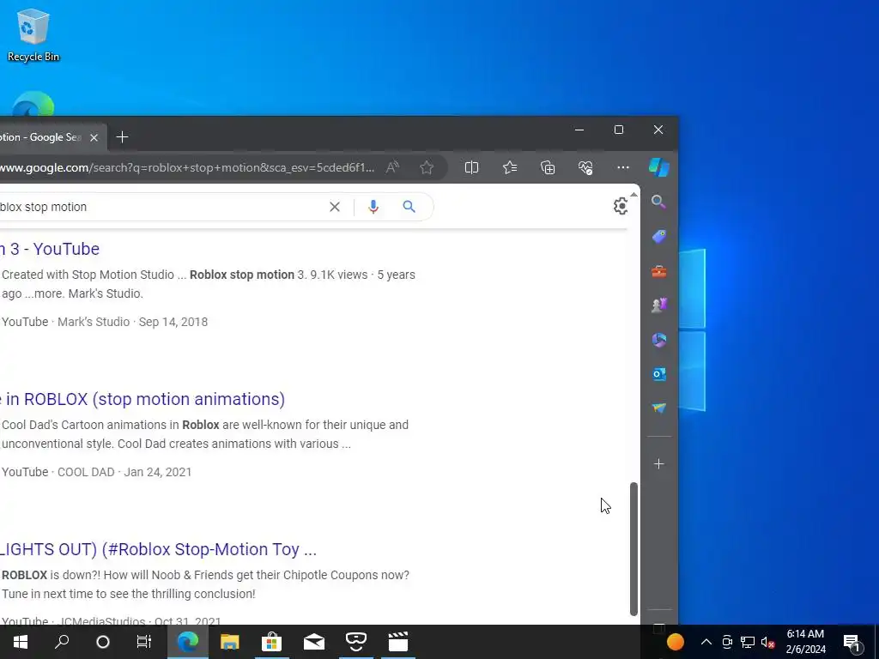Customize sidebar with plus button
879x659 pixels.
(x=658, y=464)
